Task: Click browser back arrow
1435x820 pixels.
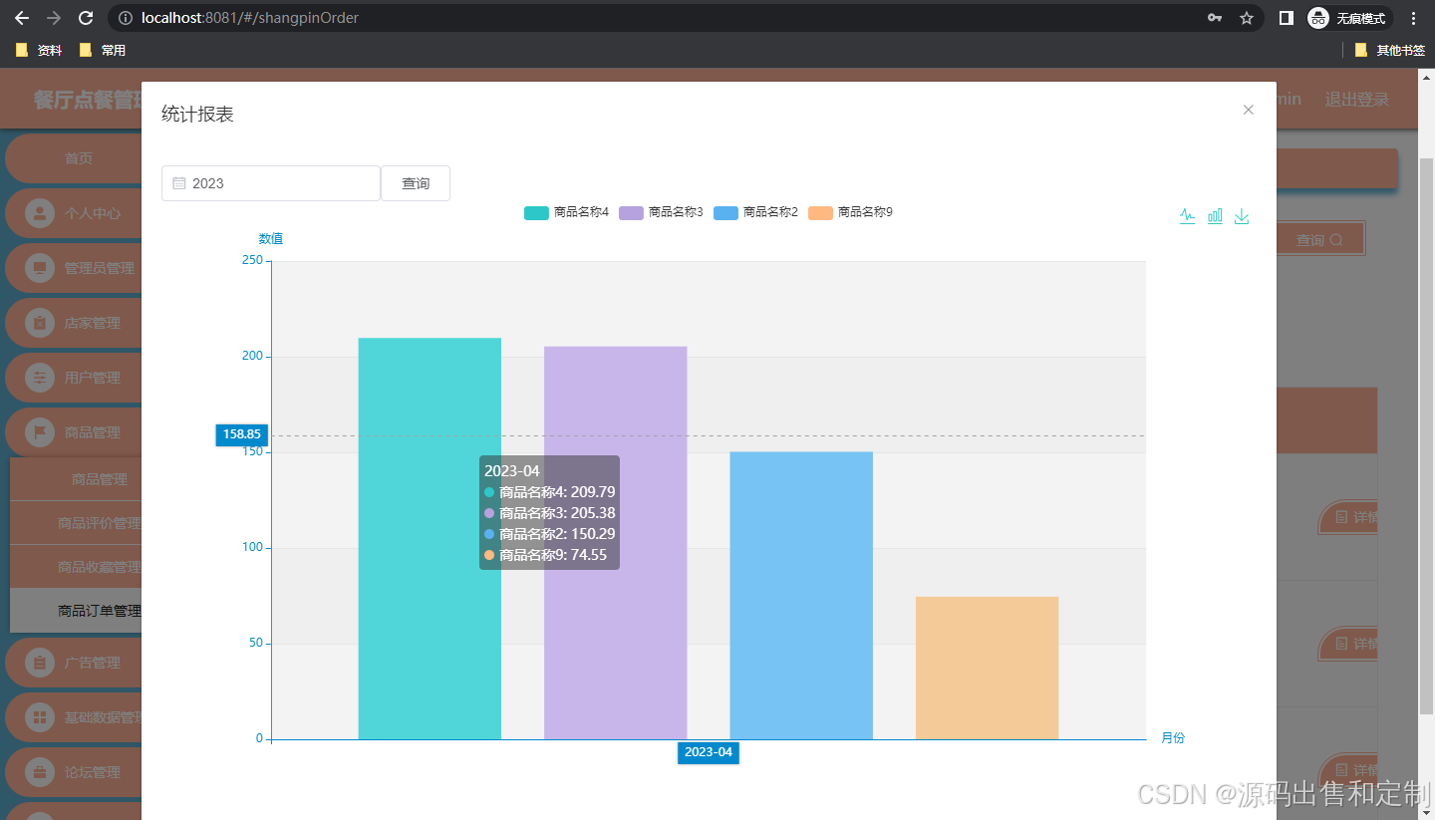Action: (x=22, y=18)
